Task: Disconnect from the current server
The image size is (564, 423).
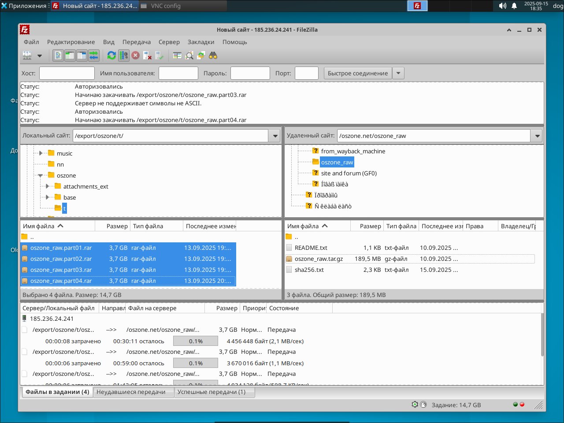Action: click(148, 56)
